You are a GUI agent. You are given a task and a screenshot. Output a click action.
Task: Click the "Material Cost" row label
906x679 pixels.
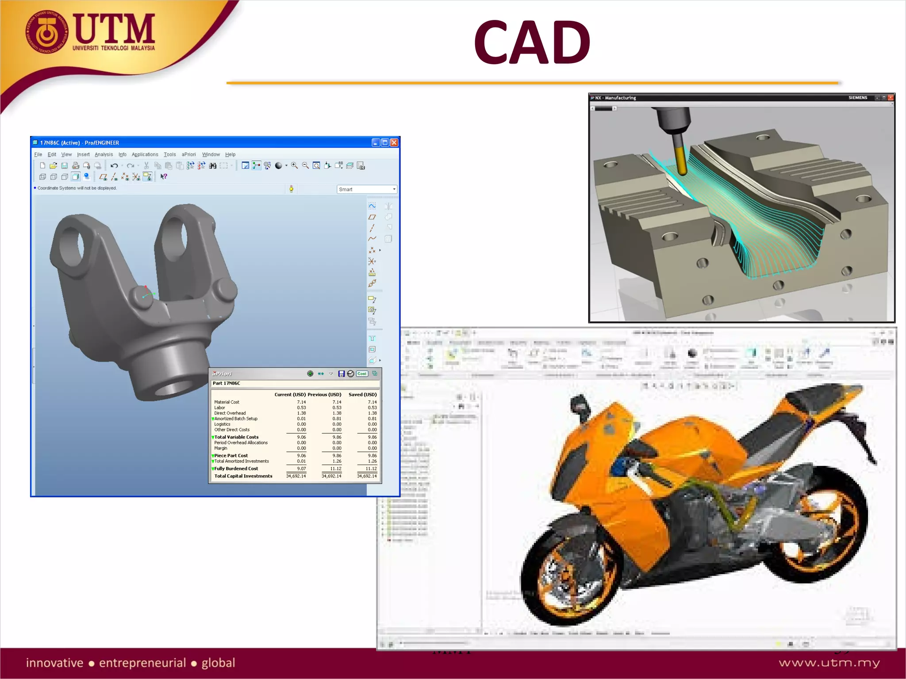[x=226, y=402]
